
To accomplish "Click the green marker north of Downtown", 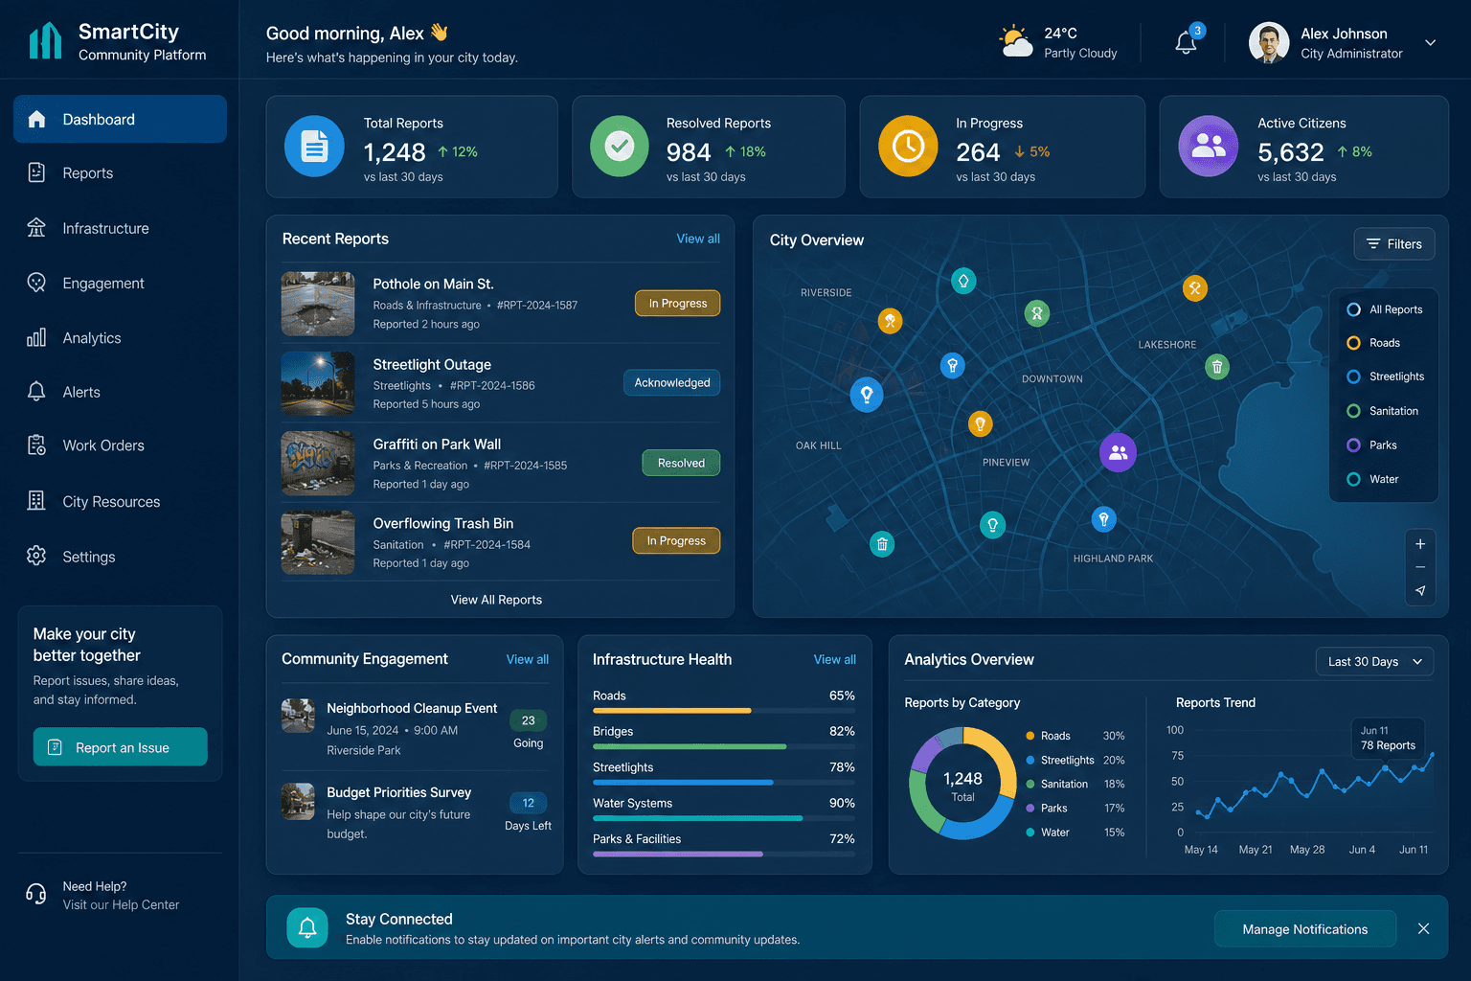I will (1036, 312).
